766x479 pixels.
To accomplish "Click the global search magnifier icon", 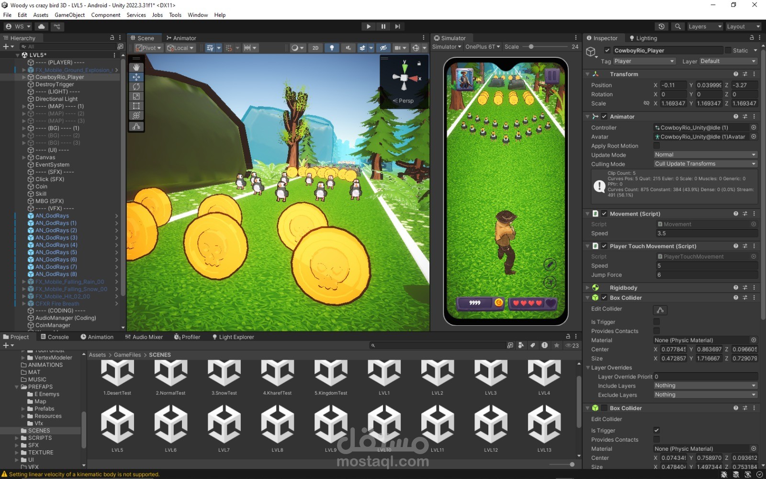I will [x=678, y=26].
